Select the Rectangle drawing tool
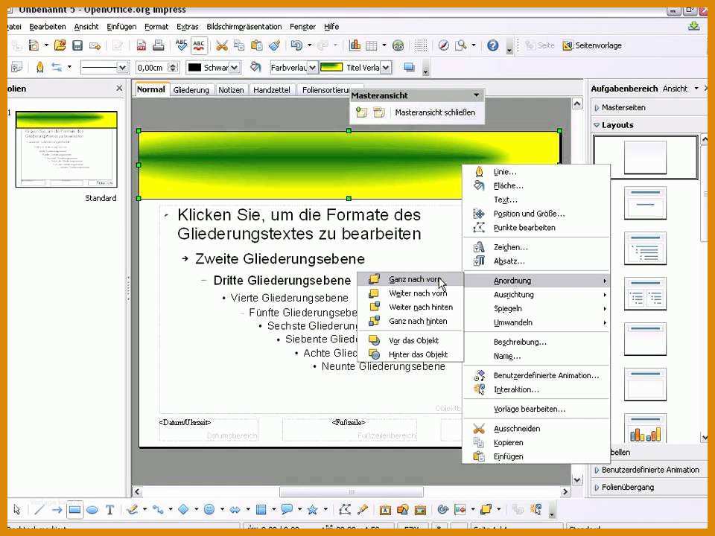This screenshot has width=715, height=536. pyautogui.click(x=74, y=509)
